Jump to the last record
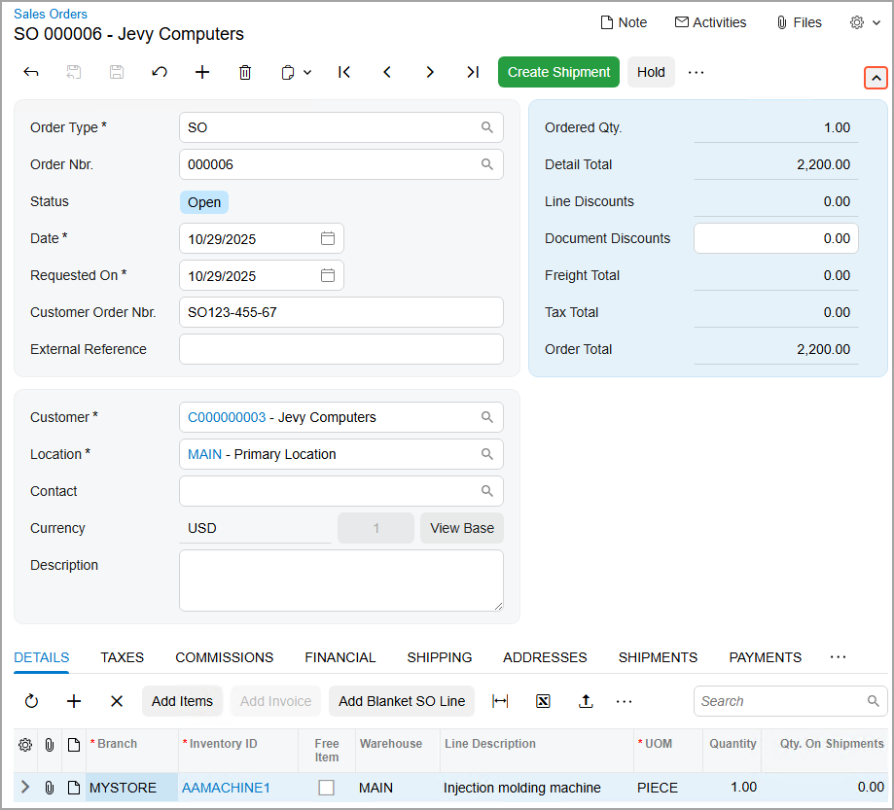The image size is (894, 810). coord(473,72)
